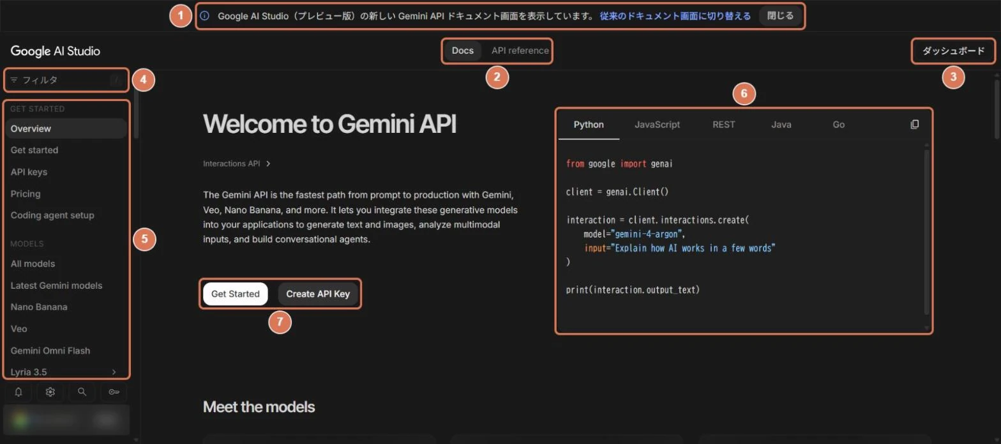The width and height of the screenshot is (1001, 444).
Task: Click the filter icon beside フィルタ
Action: pos(14,80)
